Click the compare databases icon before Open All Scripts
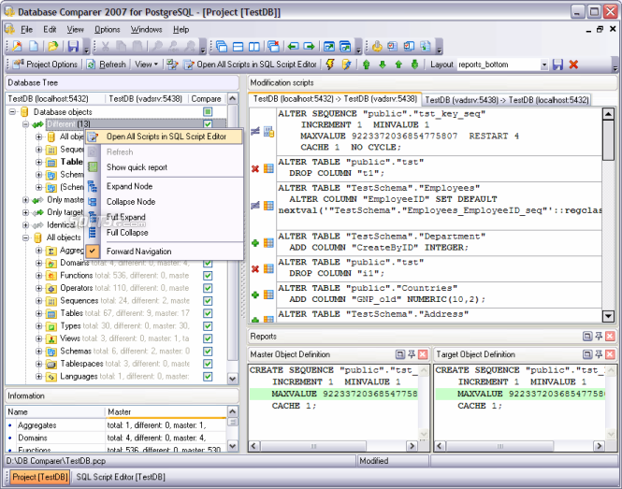This screenshot has height=489, width=622. coord(172,65)
